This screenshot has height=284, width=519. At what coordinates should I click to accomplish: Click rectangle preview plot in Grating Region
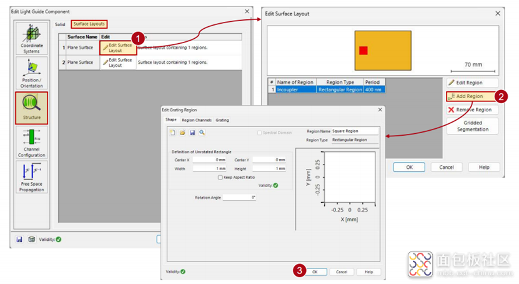click(x=350, y=177)
